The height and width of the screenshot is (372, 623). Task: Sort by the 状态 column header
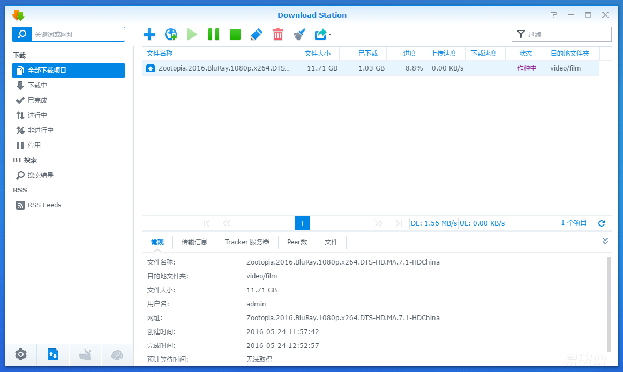526,53
